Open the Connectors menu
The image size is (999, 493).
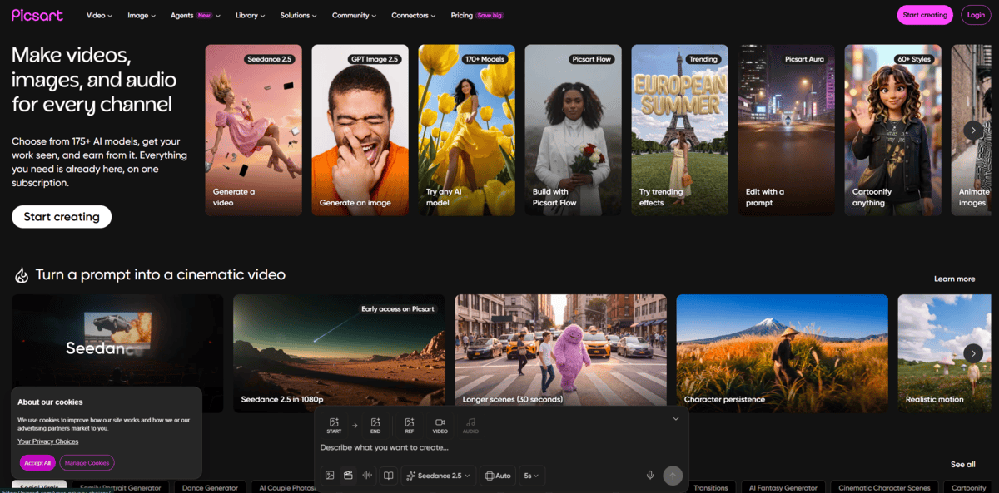[x=414, y=15]
